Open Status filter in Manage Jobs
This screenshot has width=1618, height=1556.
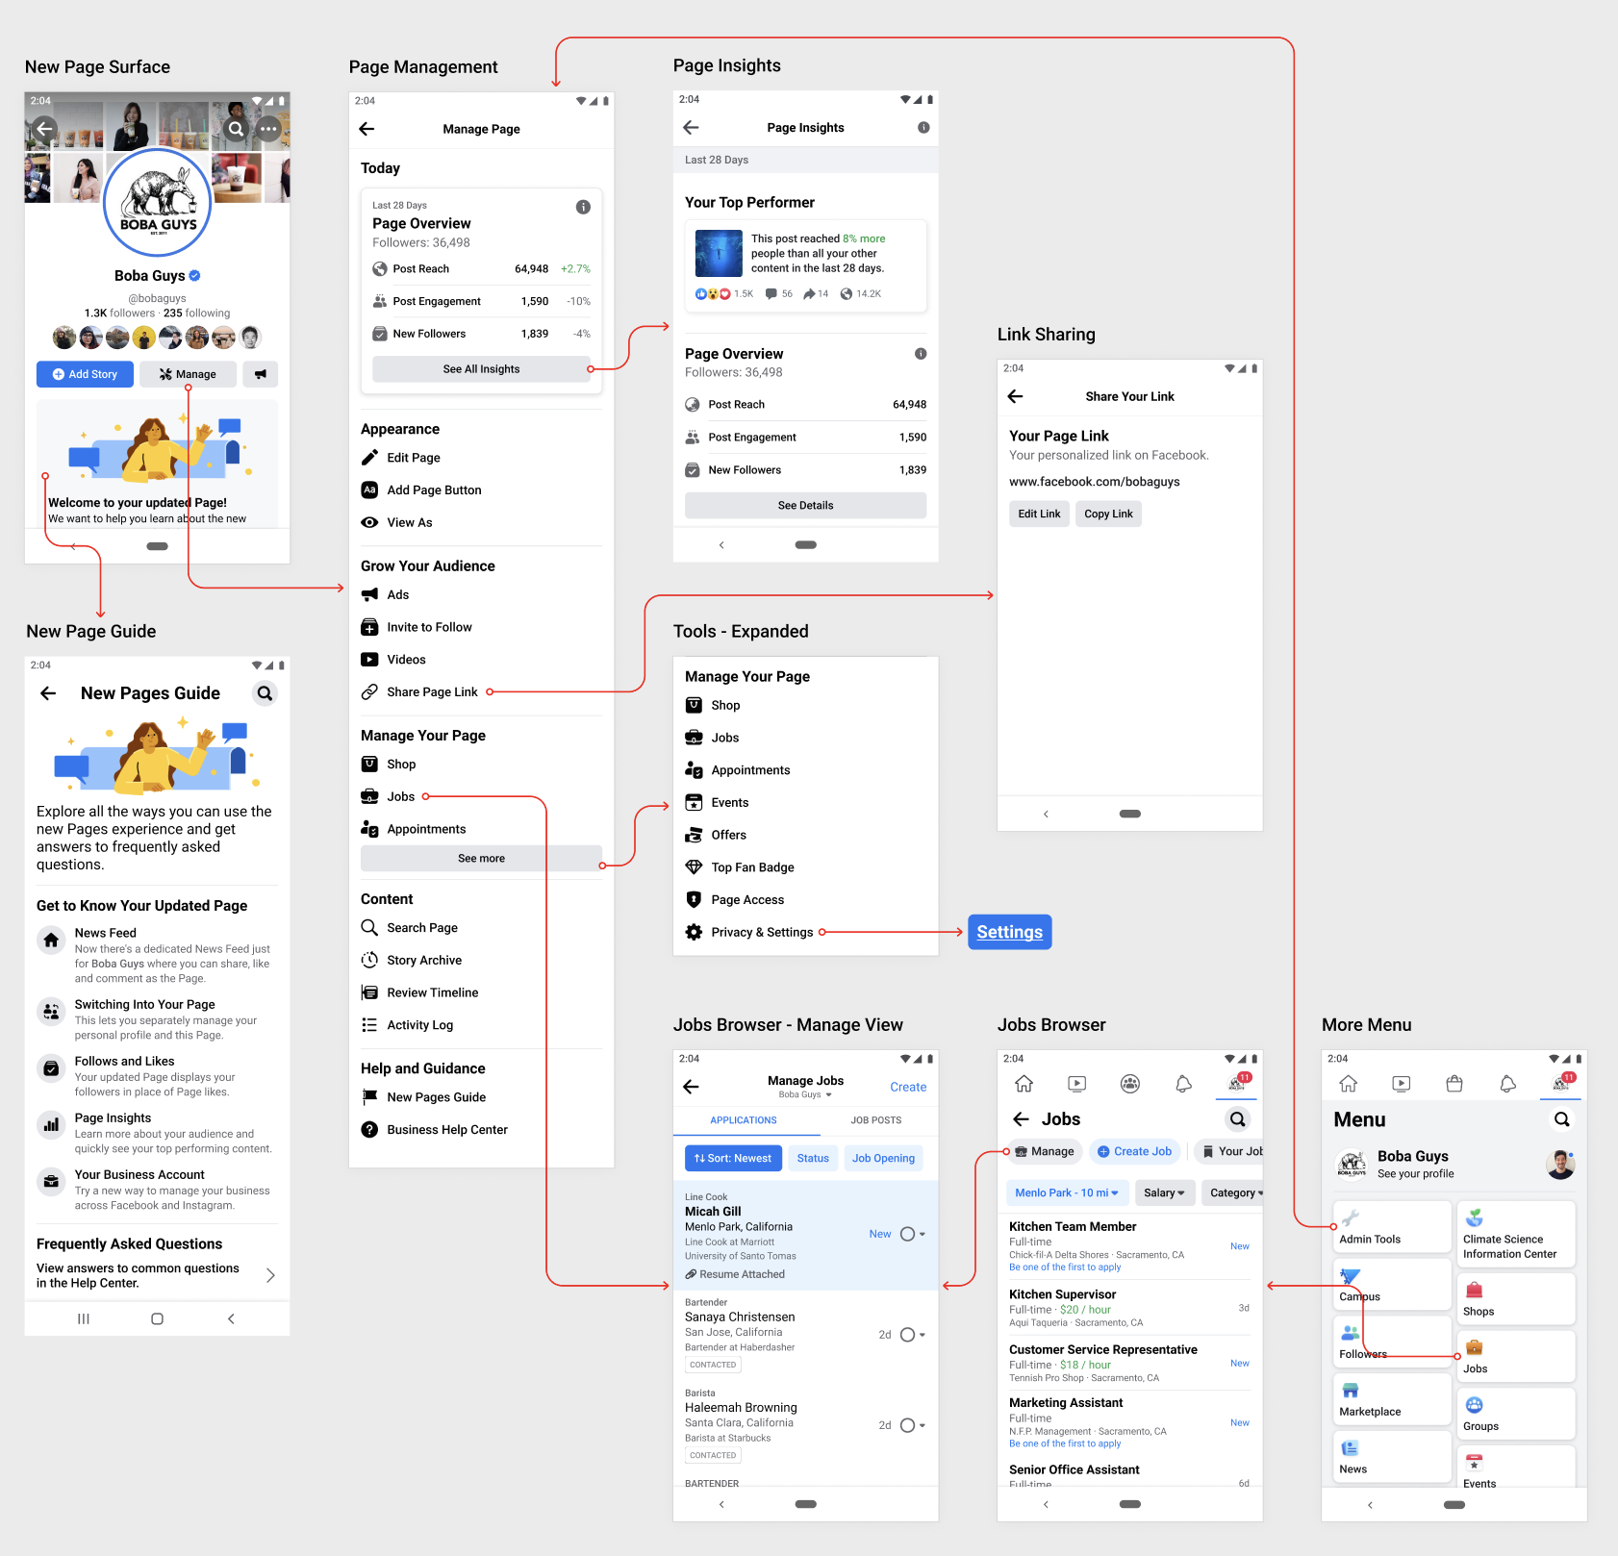pyautogui.click(x=813, y=1159)
